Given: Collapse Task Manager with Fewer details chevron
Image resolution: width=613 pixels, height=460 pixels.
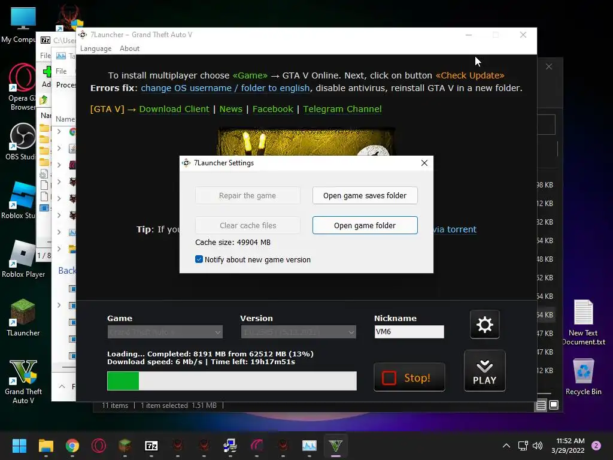Looking at the screenshot, I should [x=62, y=386].
